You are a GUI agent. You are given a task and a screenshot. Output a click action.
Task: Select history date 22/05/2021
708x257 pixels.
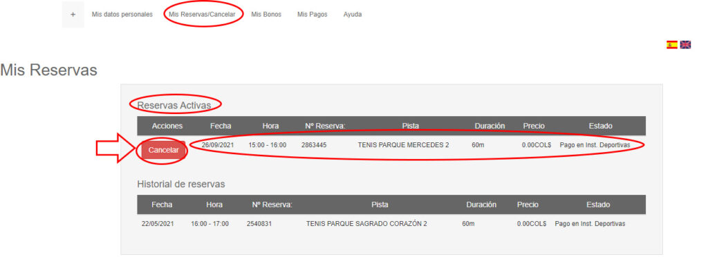pyautogui.click(x=158, y=224)
